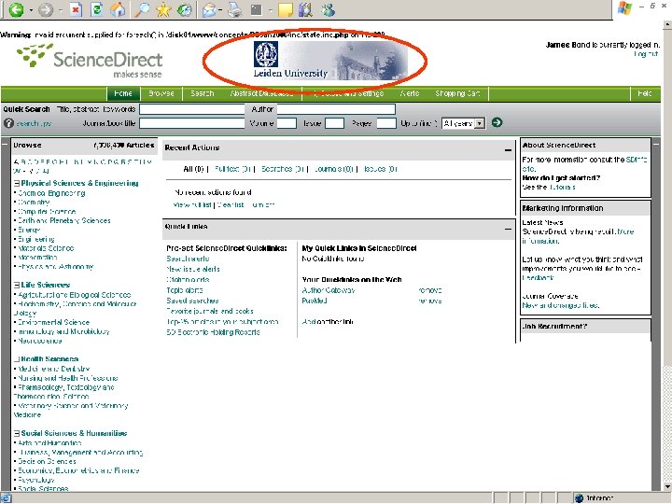Collapse the right About sidebar
The image size is (672, 504).
click(x=656, y=145)
